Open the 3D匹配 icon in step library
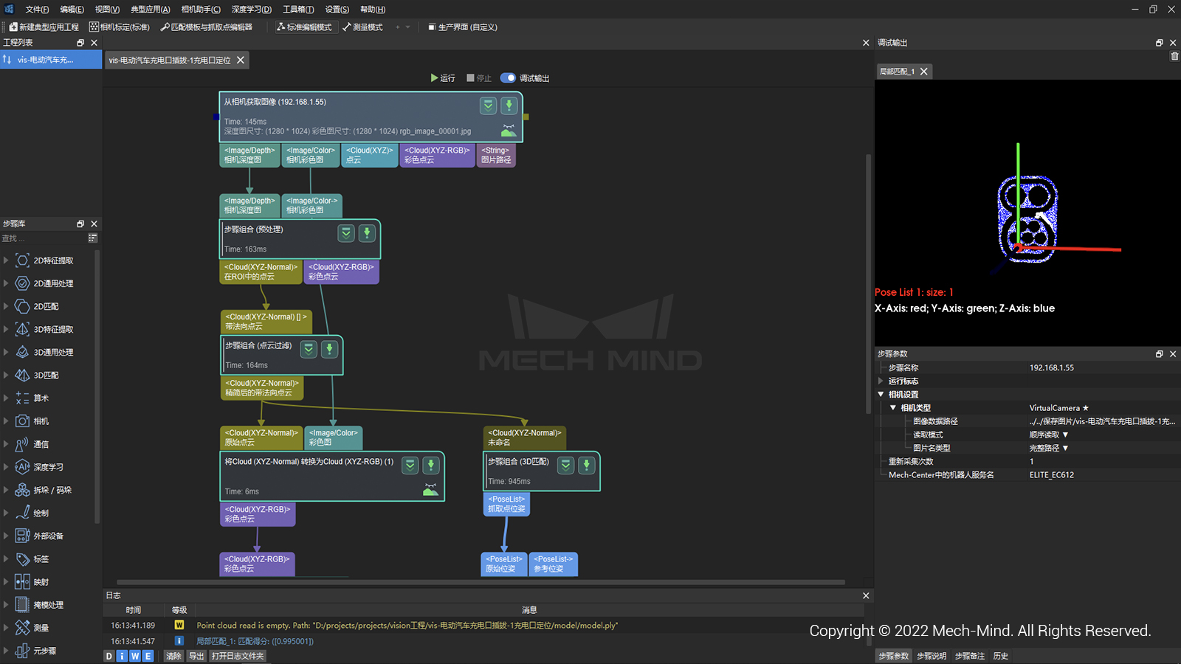 tap(23, 376)
